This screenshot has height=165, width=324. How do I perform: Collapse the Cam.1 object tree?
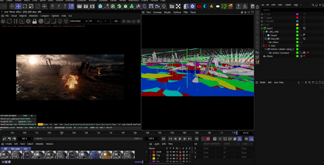pyautogui.click(x=262, y=28)
